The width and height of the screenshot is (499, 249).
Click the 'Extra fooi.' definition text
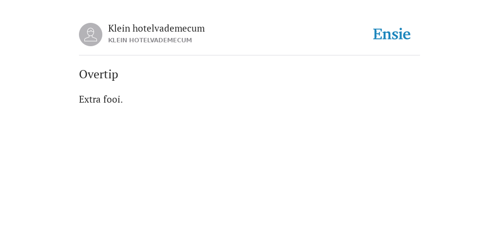click(x=101, y=99)
